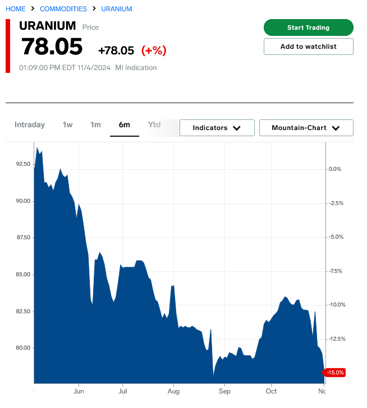Click the red bar beside the URANIUM title

click(8, 46)
